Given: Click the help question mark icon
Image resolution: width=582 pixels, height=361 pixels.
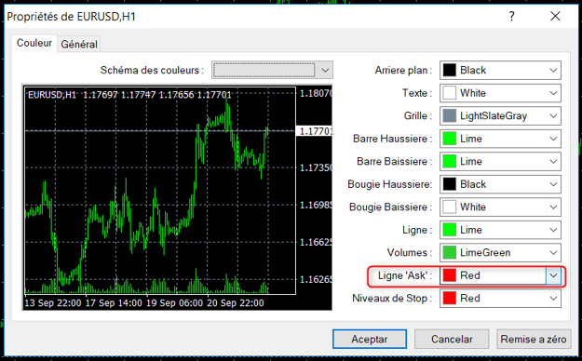Looking at the screenshot, I should click(x=512, y=16).
